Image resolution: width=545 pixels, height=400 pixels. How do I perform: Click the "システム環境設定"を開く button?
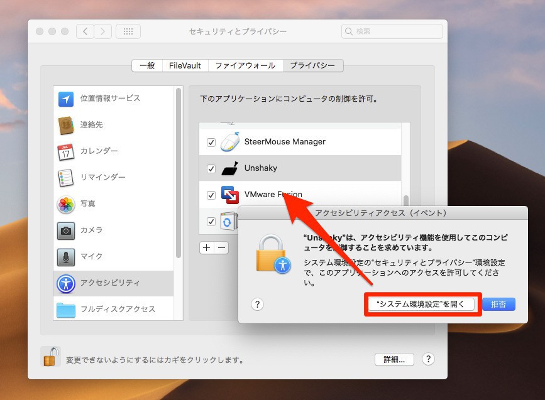point(421,304)
